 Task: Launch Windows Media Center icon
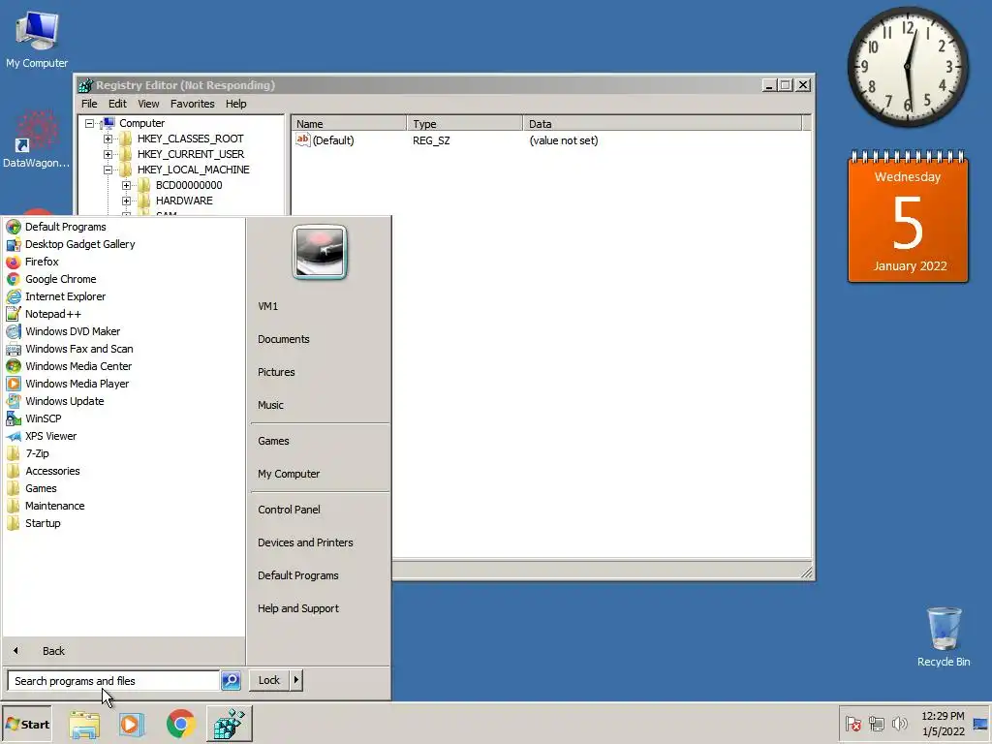coord(14,366)
